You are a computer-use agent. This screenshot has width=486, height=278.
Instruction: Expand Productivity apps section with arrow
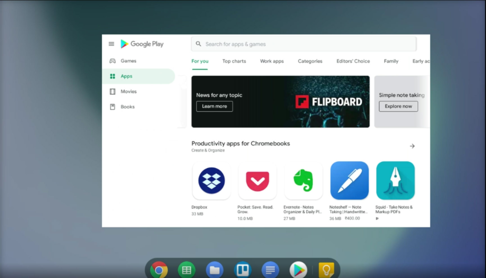[x=412, y=146]
